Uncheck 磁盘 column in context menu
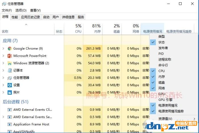The height and width of the screenshot is (133, 199). coord(153,82)
